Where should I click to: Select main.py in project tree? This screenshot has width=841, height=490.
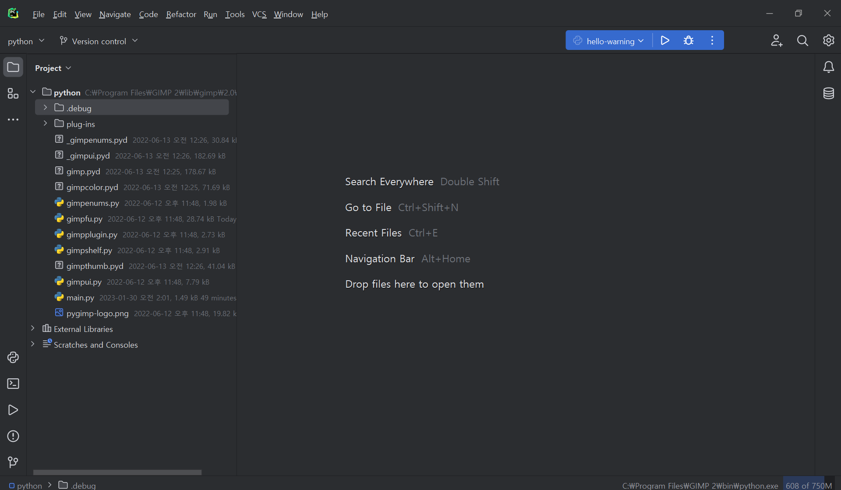point(80,298)
